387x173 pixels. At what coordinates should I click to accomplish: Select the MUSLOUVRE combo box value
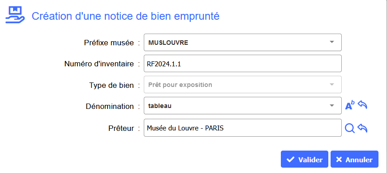click(243, 43)
